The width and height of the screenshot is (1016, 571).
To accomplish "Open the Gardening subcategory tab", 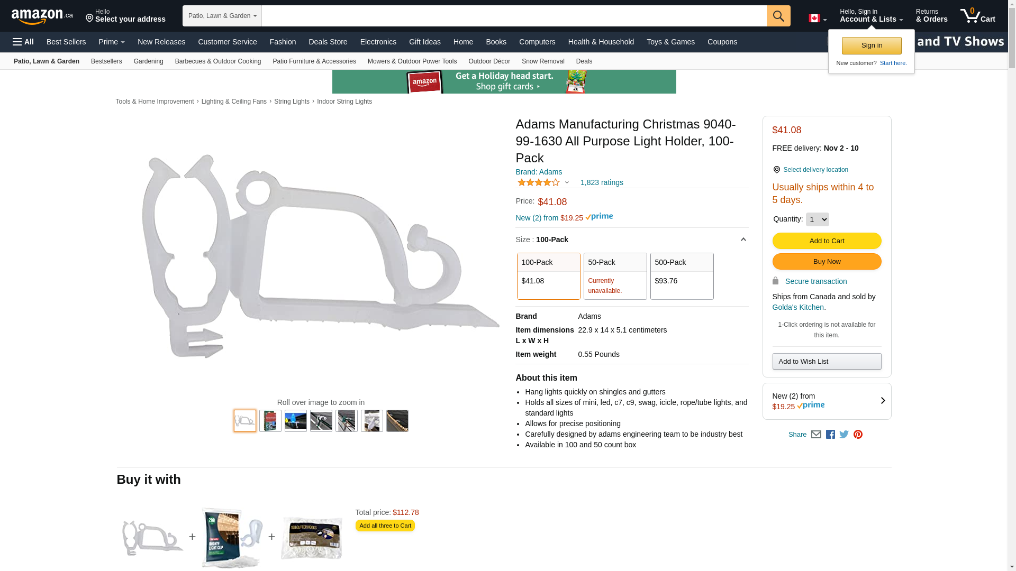I will (x=148, y=61).
